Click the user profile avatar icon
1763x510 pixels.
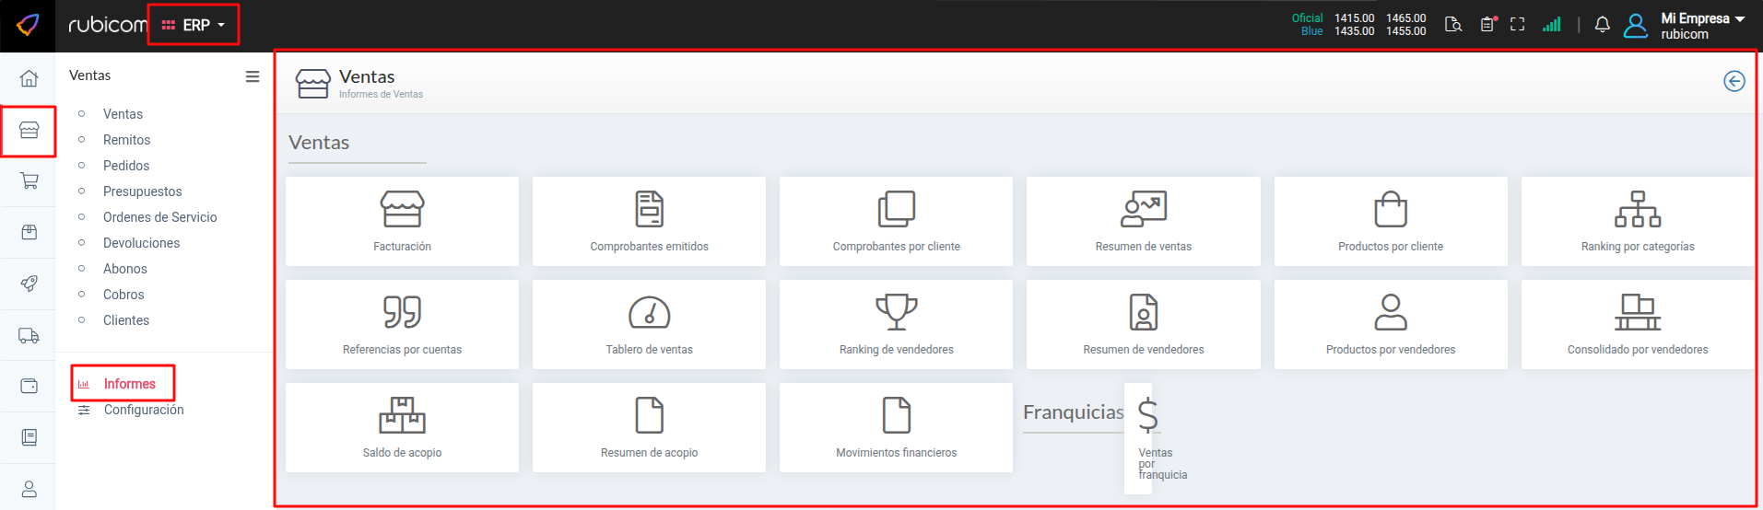pyautogui.click(x=1636, y=25)
